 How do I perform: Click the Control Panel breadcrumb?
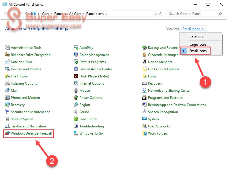coord(52,14)
